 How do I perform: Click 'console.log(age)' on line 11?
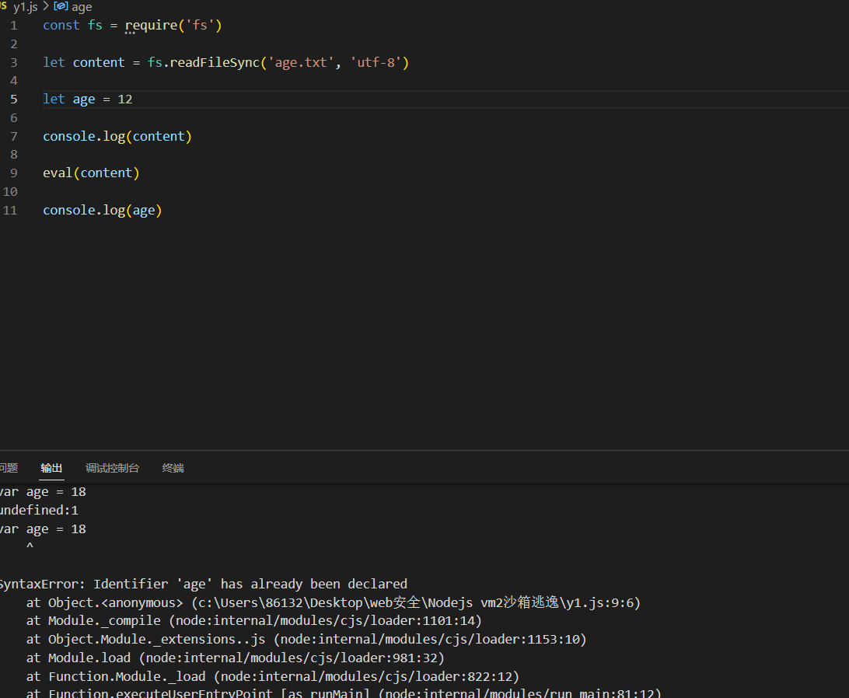point(103,210)
